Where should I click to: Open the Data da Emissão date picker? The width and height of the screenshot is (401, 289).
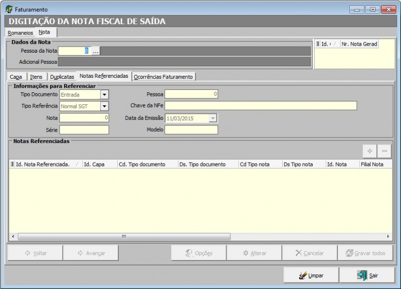(x=213, y=118)
